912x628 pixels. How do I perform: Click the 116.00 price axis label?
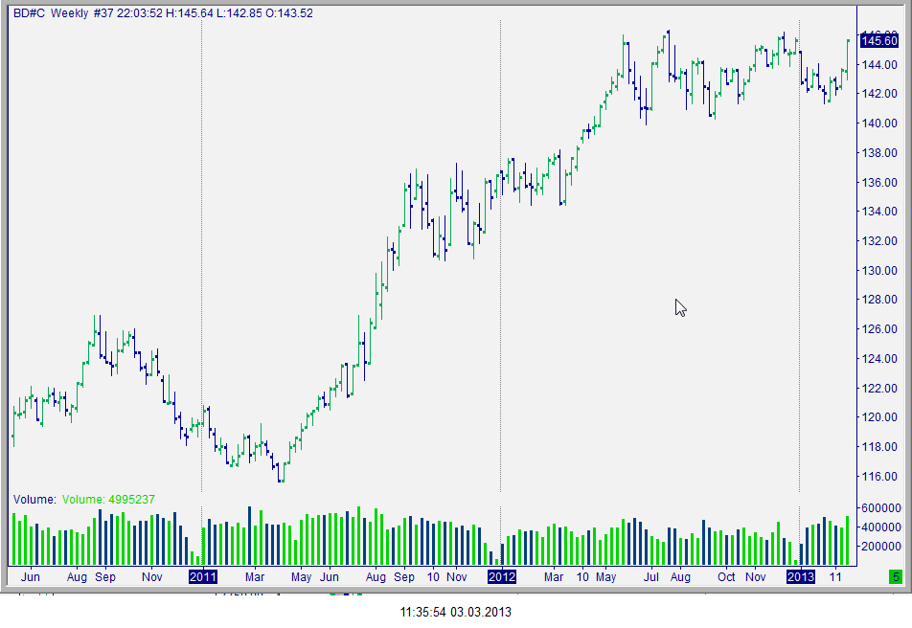[880, 476]
